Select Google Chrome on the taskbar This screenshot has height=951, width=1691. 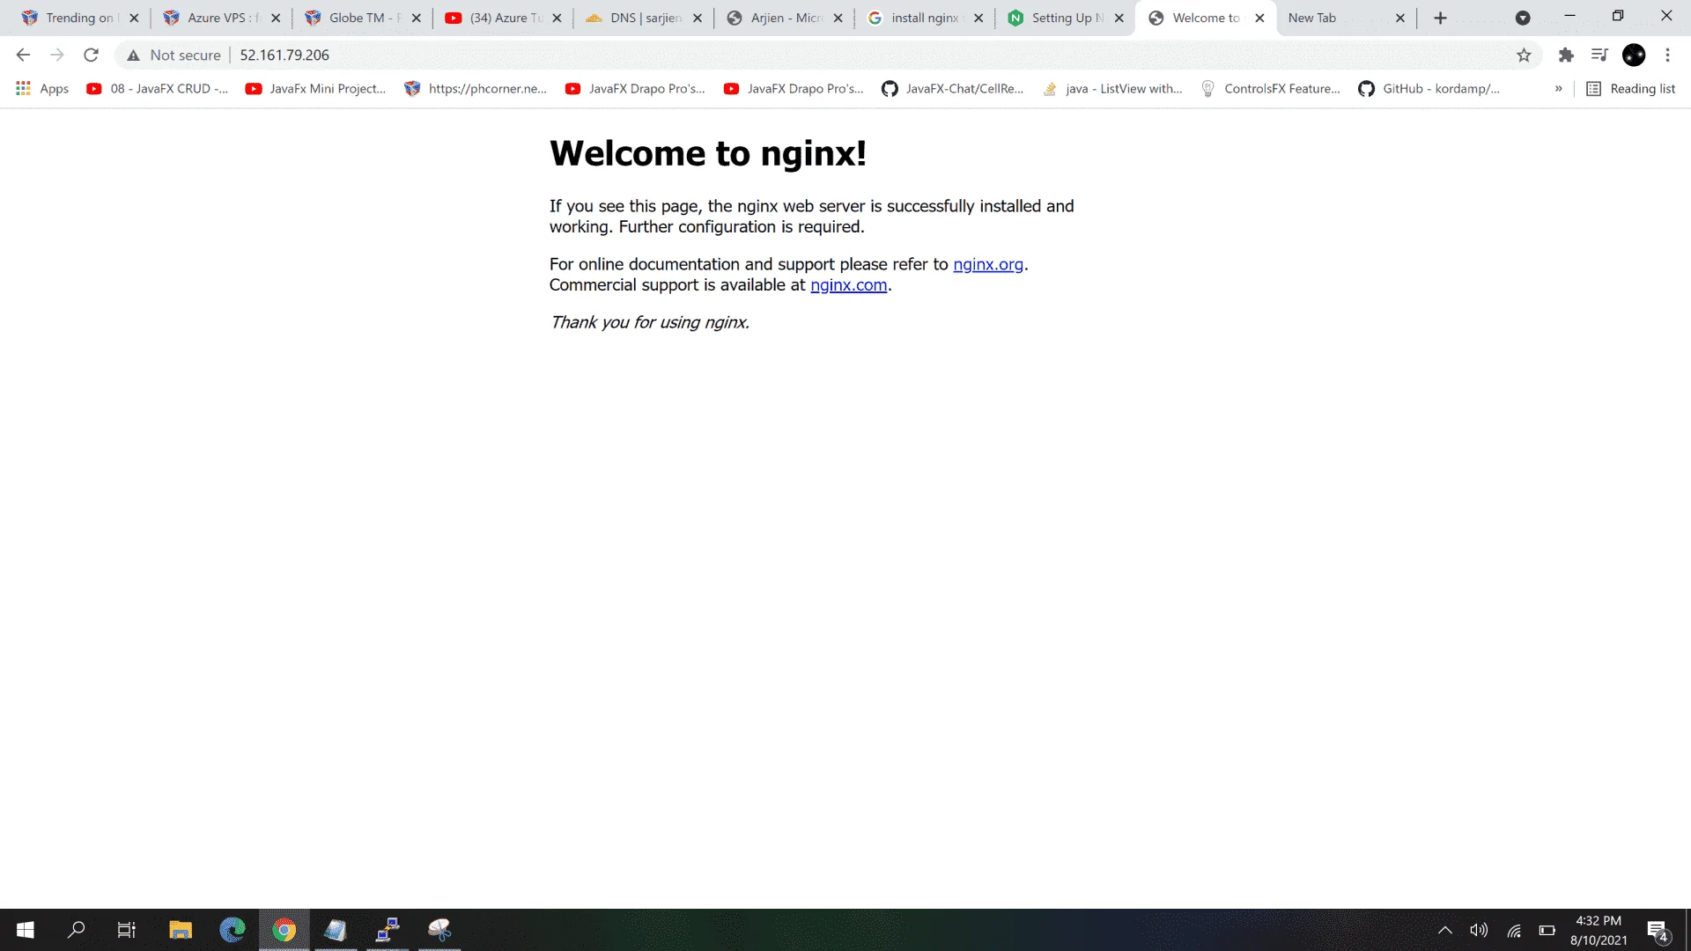point(284,930)
